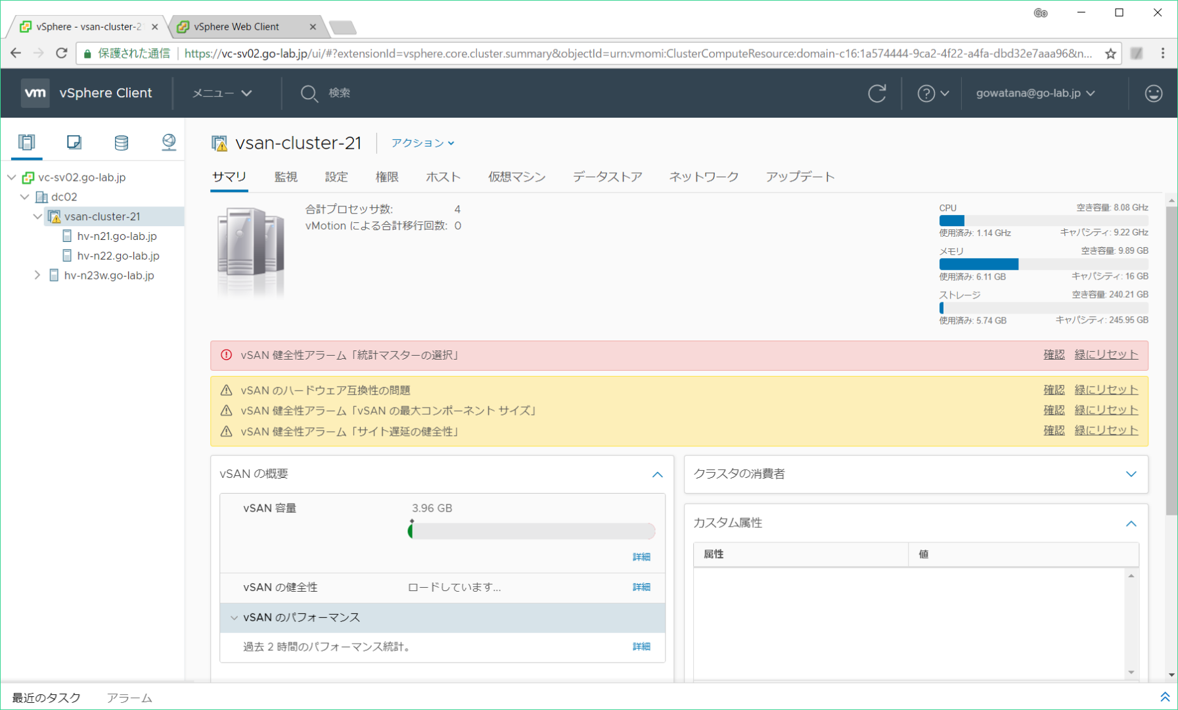Viewport: 1178px width, 710px height.
Task: Open Hosts and Clusters inventory view icon
Action: 26,142
